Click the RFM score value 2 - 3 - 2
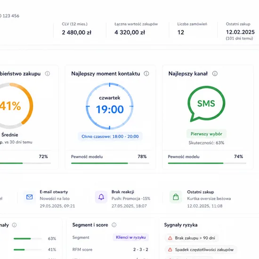The height and width of the screenshot is (259, 259). pos(141,250)
